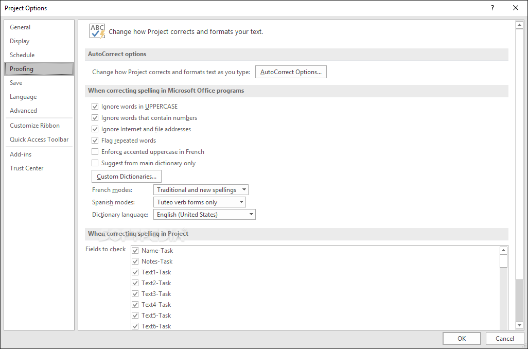Viewport: 528px width, 349px height.
Task: Click the Custom Dictionaries button
Action: pos(127,177)
